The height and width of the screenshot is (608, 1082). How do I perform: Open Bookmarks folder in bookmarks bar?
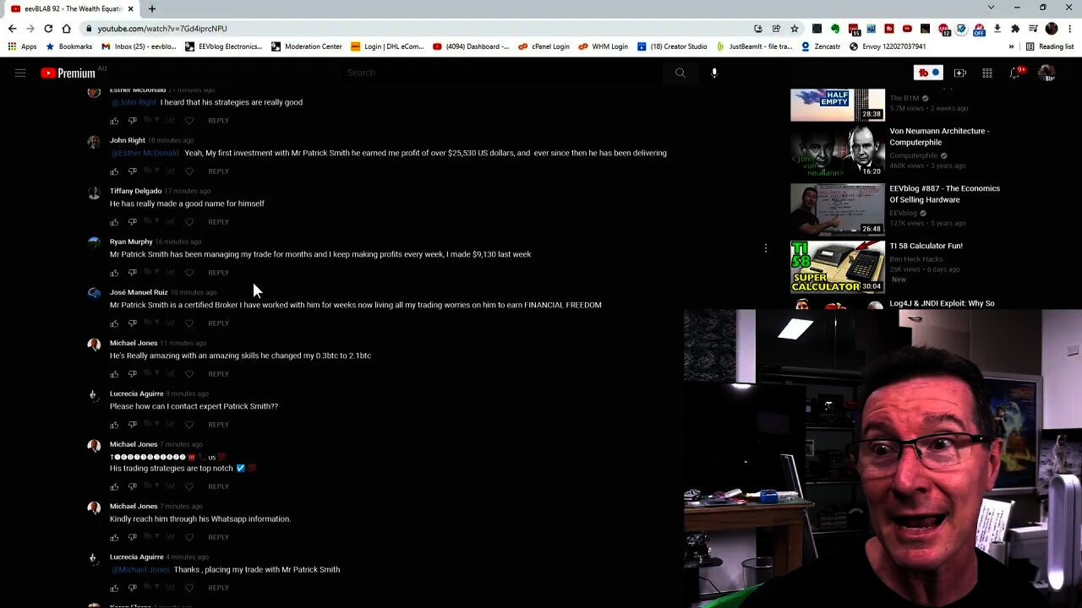click(x=68, y=46)
